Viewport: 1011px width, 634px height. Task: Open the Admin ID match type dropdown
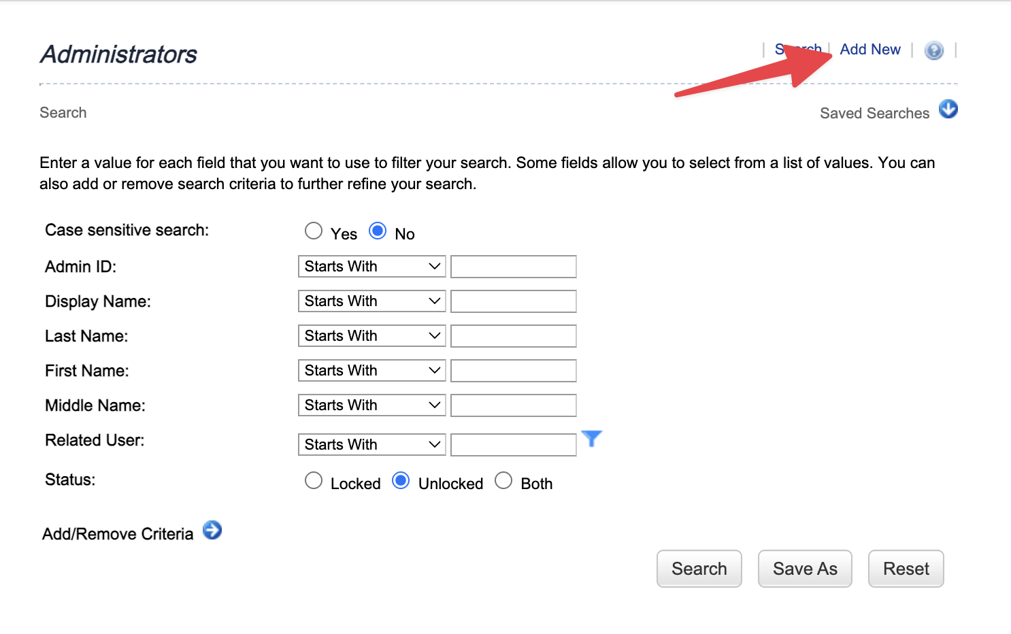(371, 267)
